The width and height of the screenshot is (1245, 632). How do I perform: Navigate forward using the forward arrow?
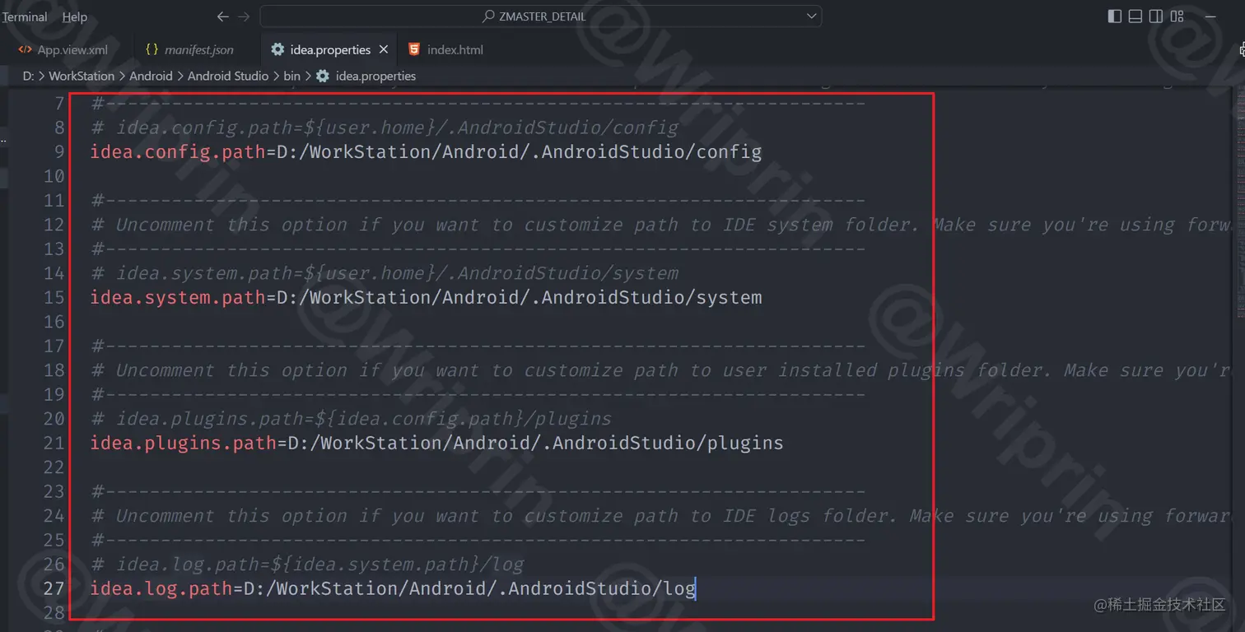point(243,16)
